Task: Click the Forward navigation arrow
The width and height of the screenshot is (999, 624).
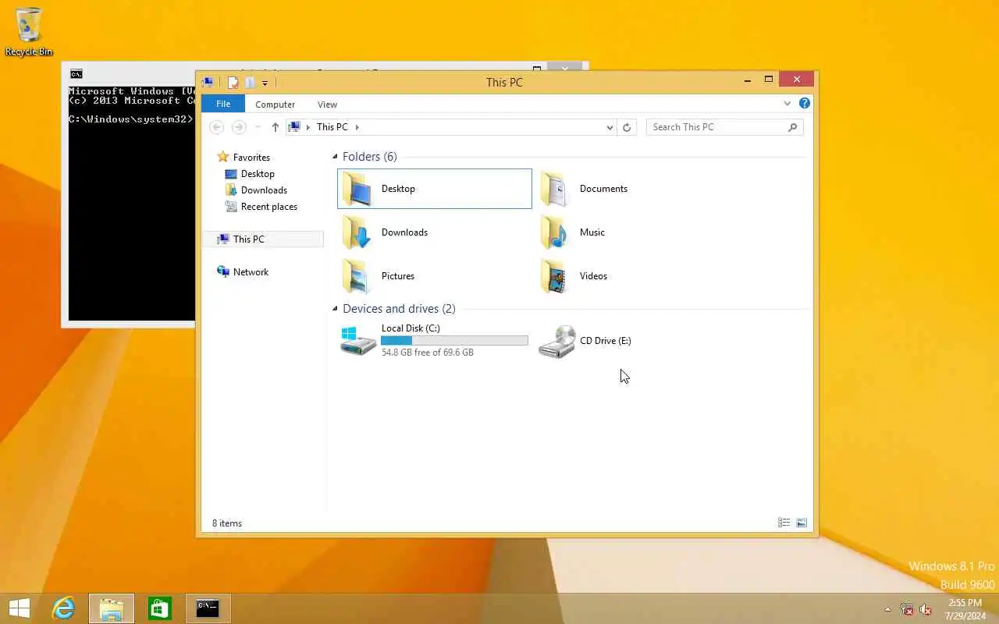Action: pyautogui.click(x=239, y=127)
